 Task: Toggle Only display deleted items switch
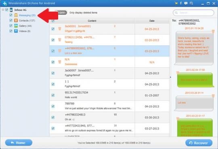coord(61,13)
